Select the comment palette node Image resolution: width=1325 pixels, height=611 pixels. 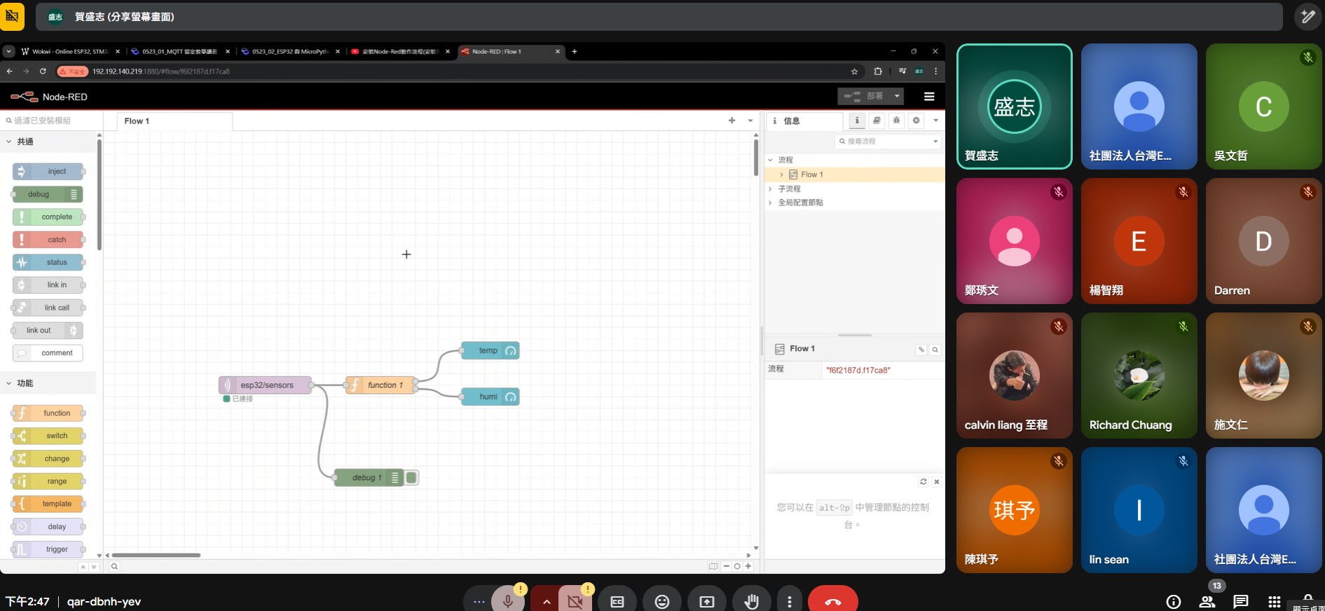tap(48, 353)
